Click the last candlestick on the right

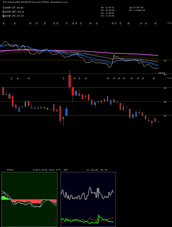coord(158,121)
